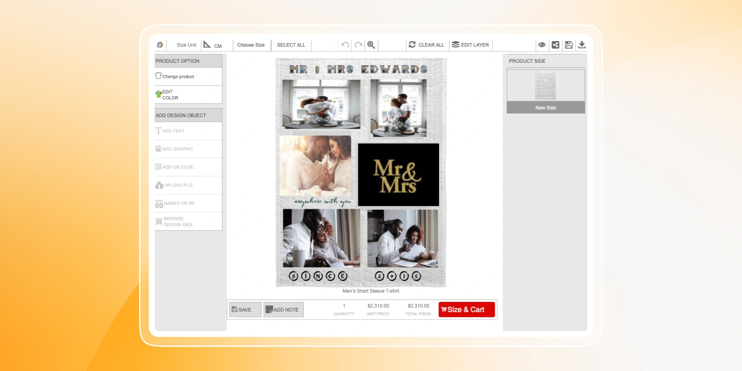Select all design objects

(x=291, y=44)
